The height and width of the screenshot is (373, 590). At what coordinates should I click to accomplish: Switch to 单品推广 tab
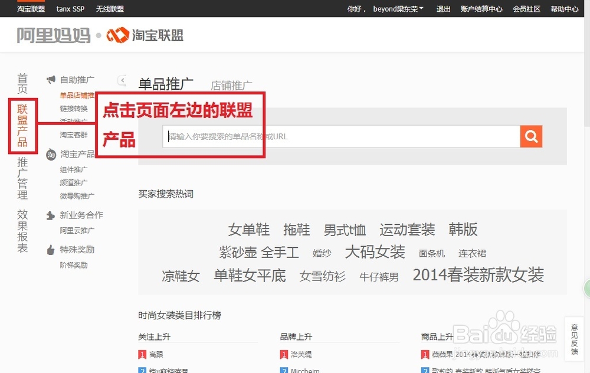point(166,84)
